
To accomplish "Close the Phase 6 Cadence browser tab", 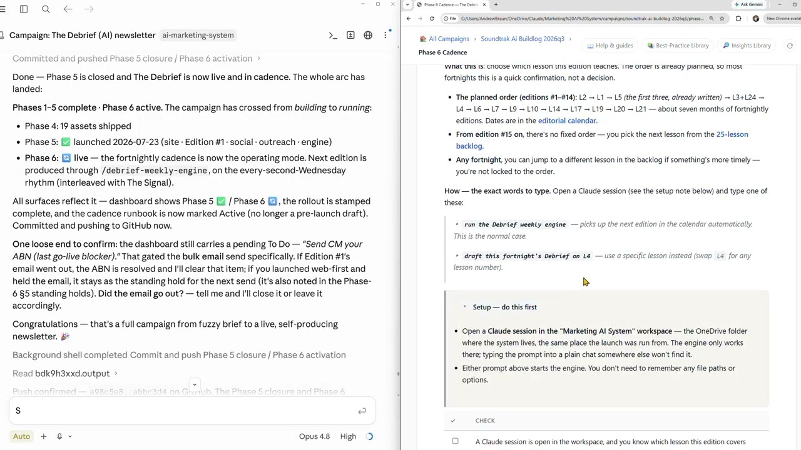I will point(486,4).
